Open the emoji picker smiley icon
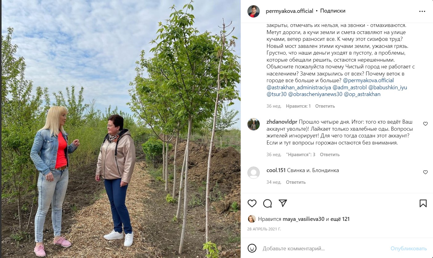This screenshot has height=258, width=433. pyautogui.click(x=252, y=248)
